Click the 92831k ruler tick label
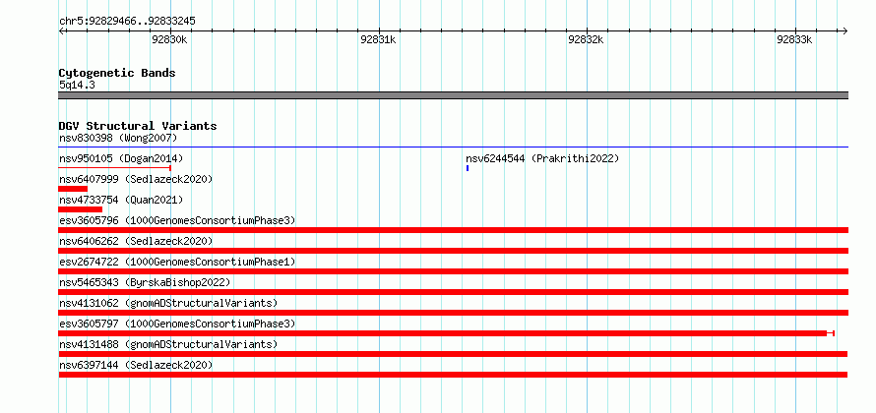Screen dimensions: 876x413 (378, 39)
